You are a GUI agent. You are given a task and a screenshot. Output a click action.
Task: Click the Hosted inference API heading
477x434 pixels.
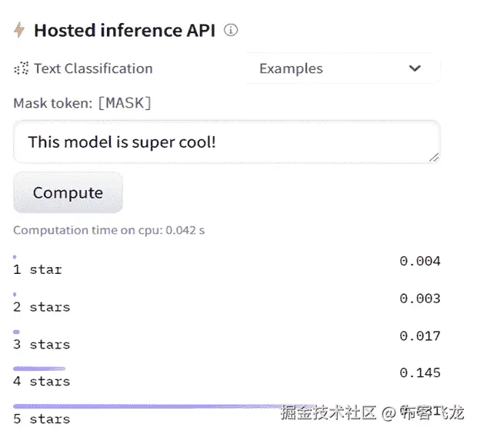coord(125,30)
